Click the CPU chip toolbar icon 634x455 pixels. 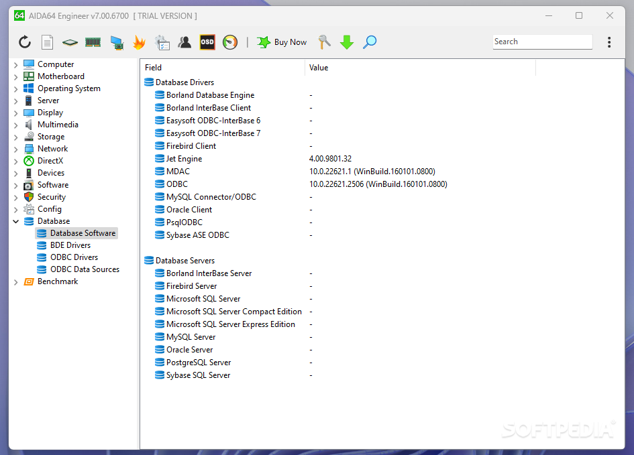coord(70,42)
